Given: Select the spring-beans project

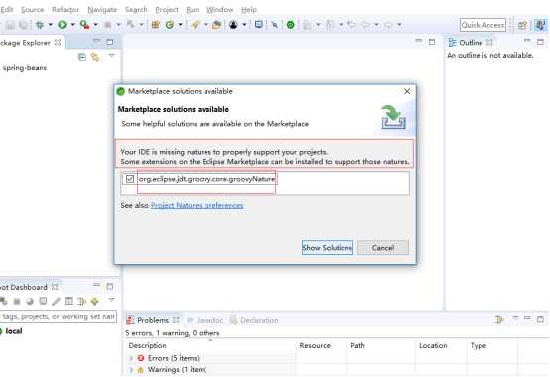Looking at the screenshot, I should click(x=24, y=68).
